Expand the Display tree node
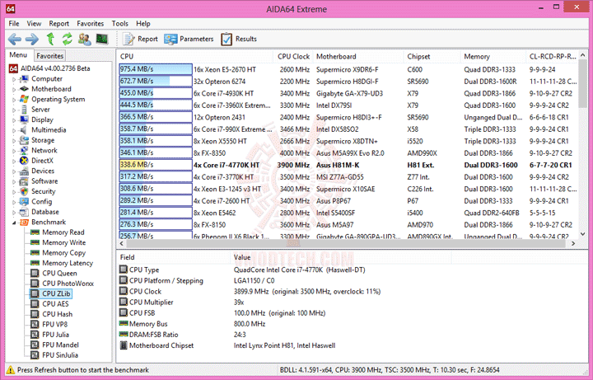Image resolution: width=593 pixels, height=380 pixels. coord(14,120)
